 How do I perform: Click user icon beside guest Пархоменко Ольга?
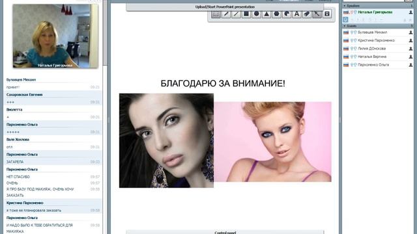point(410,65)
